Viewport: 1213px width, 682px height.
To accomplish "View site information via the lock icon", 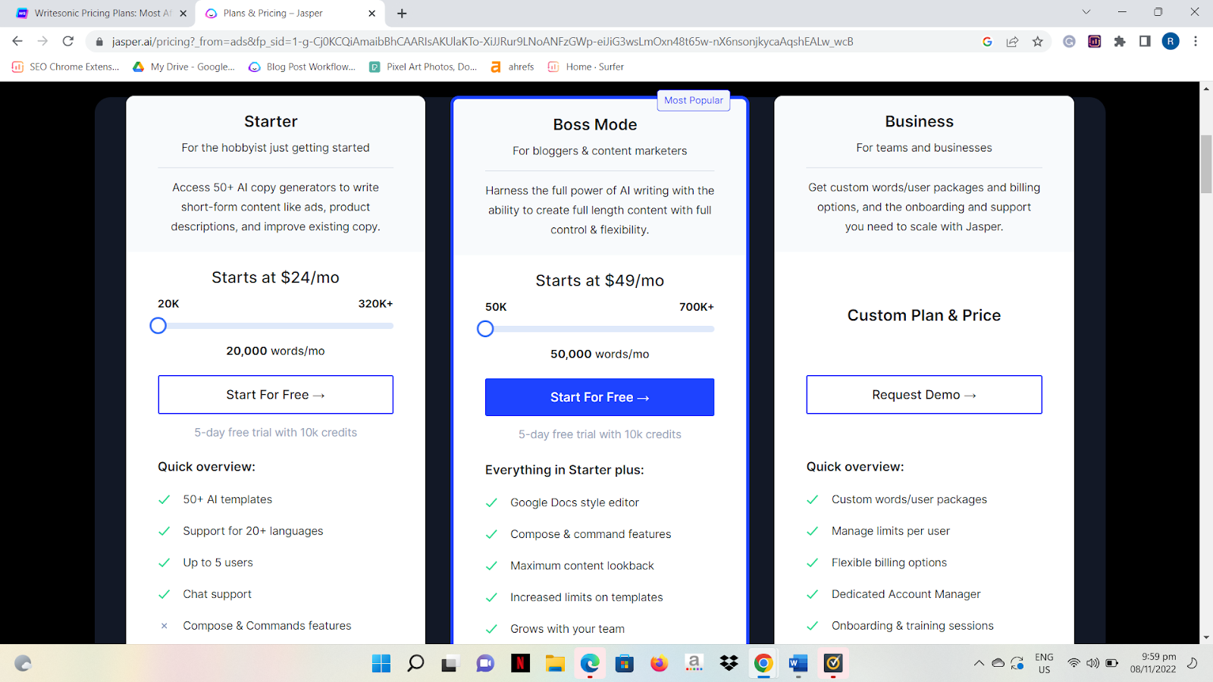I will [x=99, y=42].
